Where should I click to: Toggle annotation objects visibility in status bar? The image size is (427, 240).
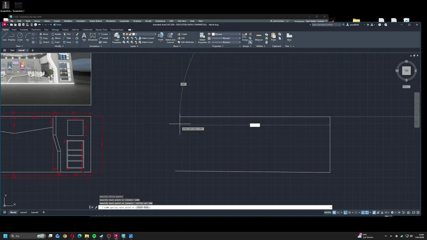pos(374,212)
